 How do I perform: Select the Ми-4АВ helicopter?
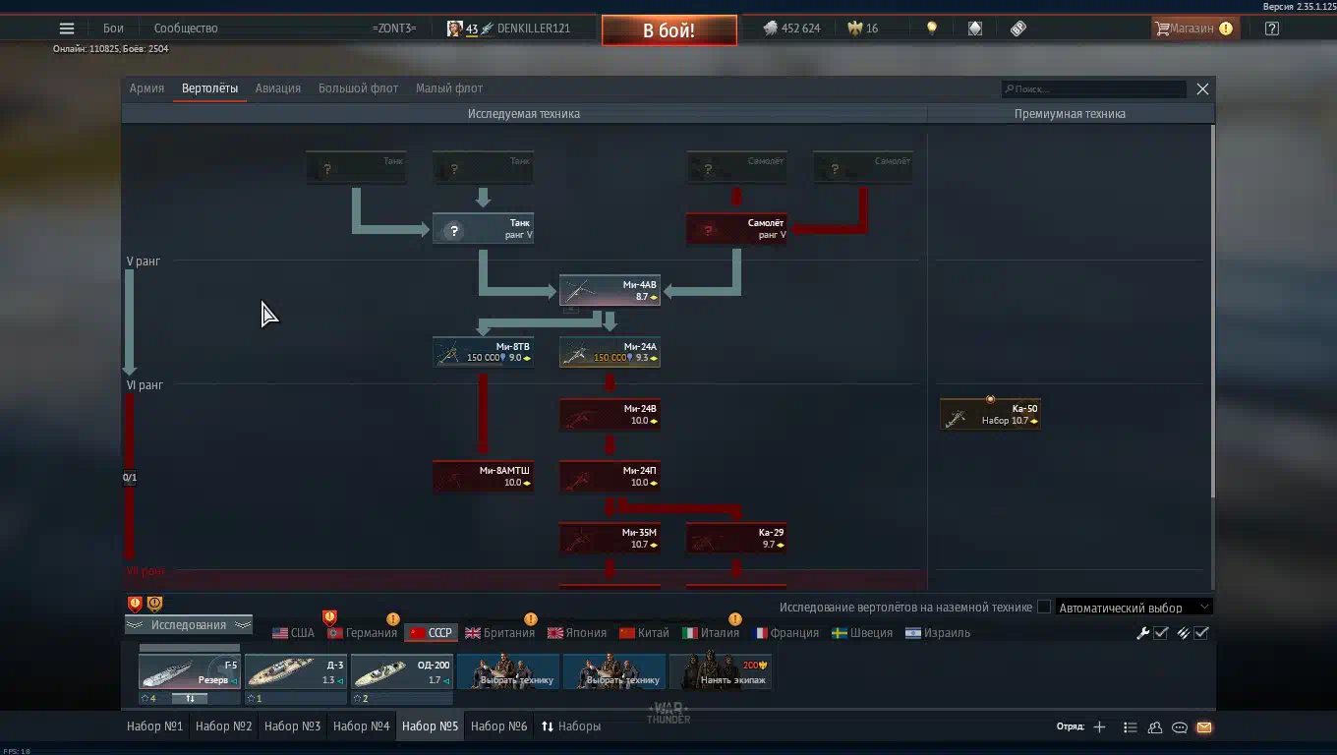coord(610,290)
